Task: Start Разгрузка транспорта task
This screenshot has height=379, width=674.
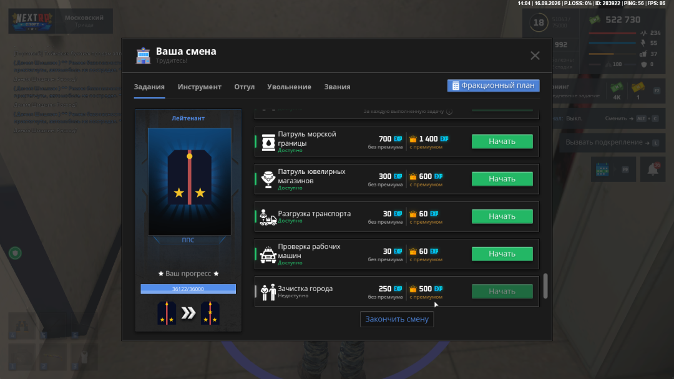Action: [x=502, y=216]
